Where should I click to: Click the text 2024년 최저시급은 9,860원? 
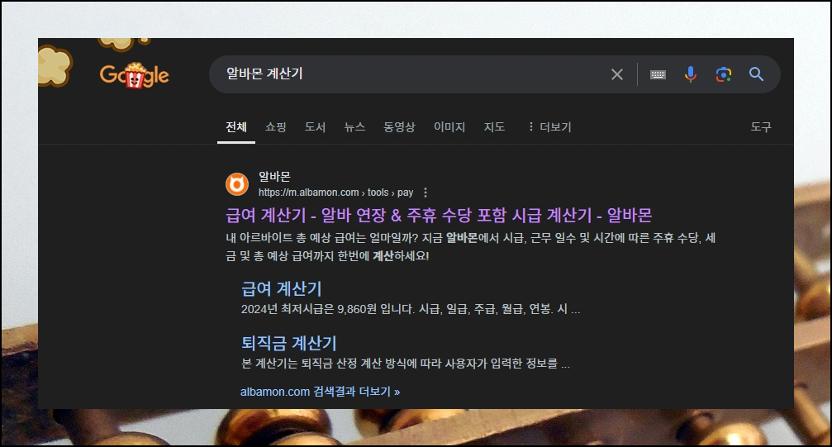pos(410,309)
